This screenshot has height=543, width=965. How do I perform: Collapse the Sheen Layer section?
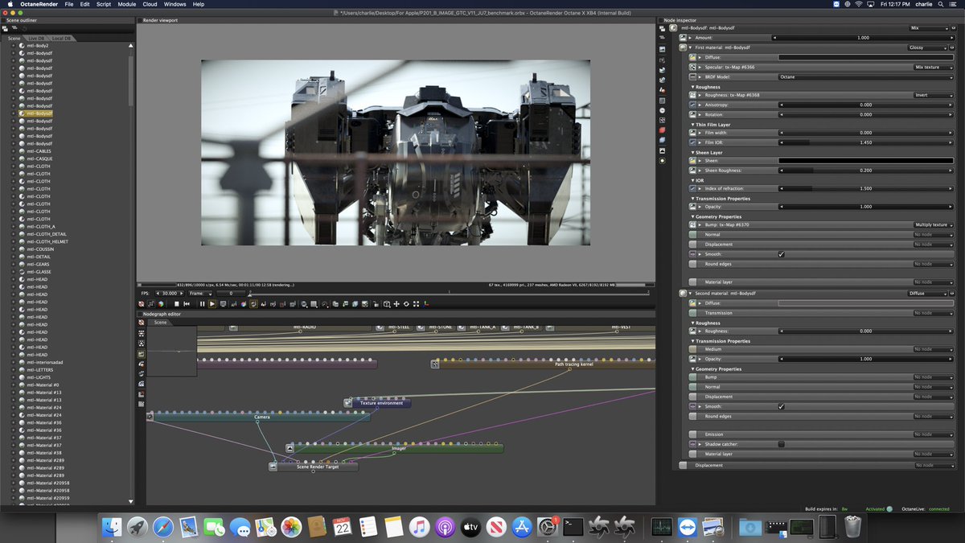[x=693, y=152]
